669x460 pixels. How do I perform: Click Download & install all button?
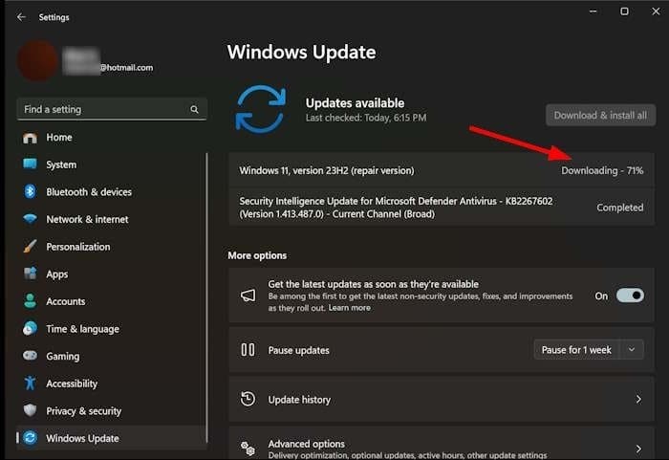(x=600, y=116)
